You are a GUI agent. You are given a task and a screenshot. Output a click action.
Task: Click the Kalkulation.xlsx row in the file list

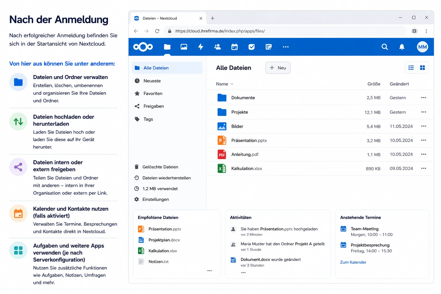320,169
